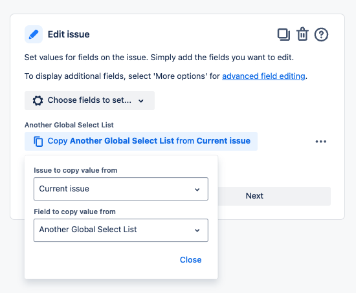This screenshot has height=293, width=356.
Task: Click the gear icon beside Choose fields
Action: pyautogui.click(x=38, y=100)
